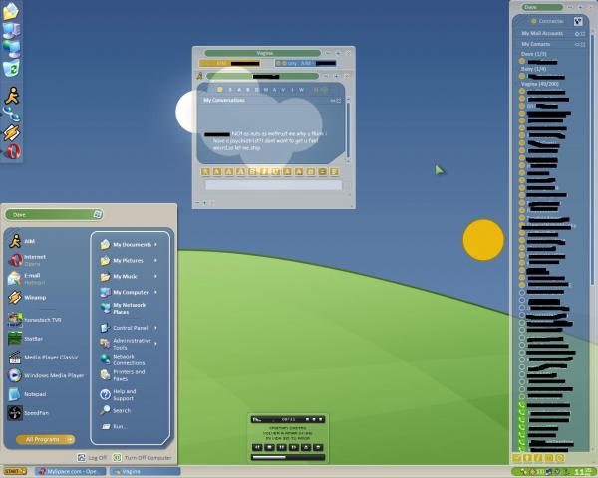This screenshot has height=478, width=598.
Task: Click contact list logo icon beside Connection
Action: click(578, 21)
